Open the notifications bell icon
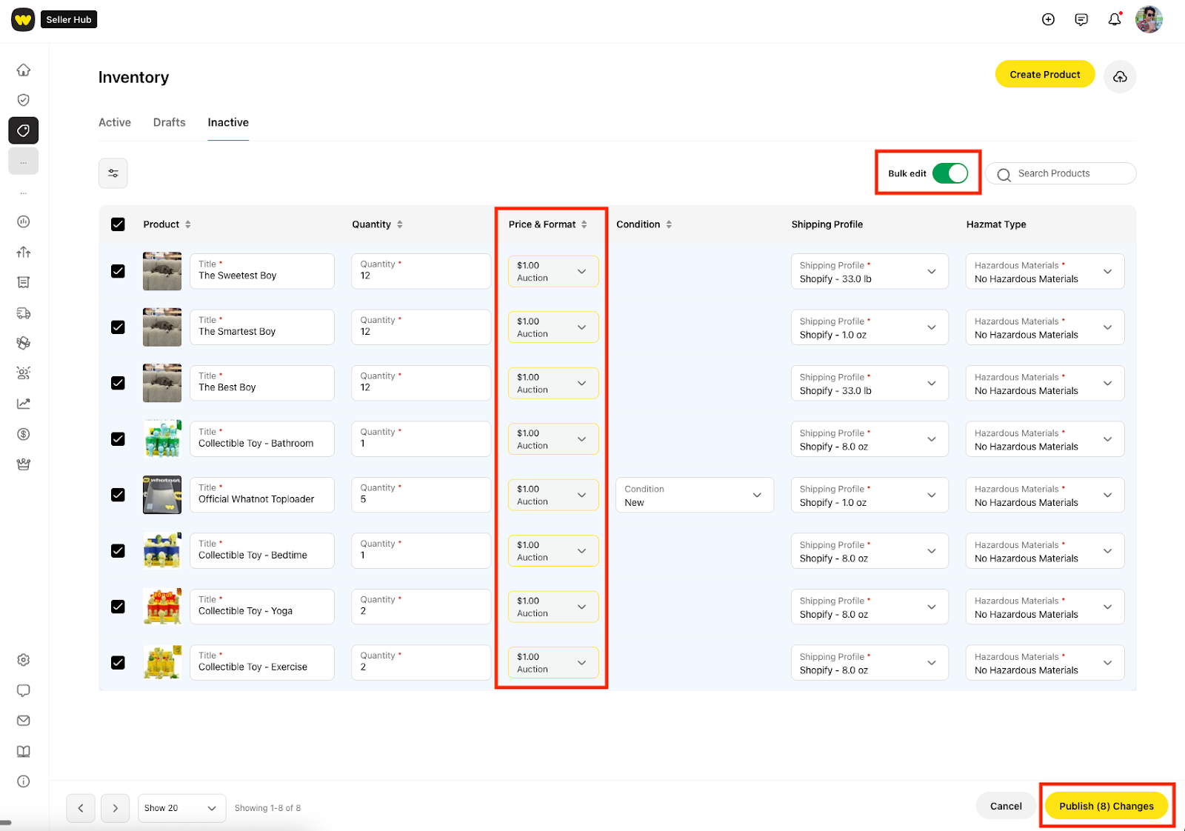This screenshot has height=831, width=1185. [1114, 20]
